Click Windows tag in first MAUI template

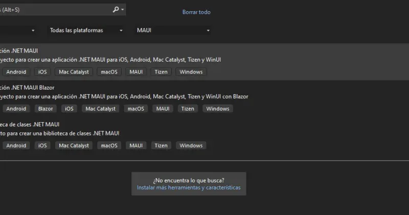pyautogui.click(x=191, y=72)
